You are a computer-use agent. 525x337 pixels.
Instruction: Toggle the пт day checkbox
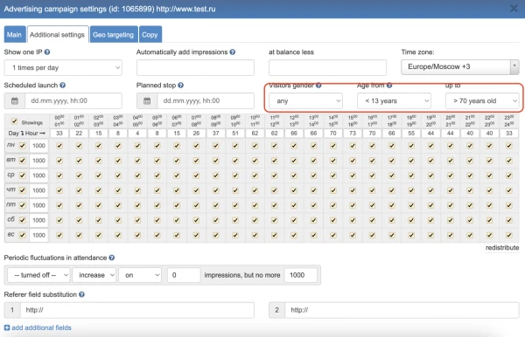pos(23,205)
